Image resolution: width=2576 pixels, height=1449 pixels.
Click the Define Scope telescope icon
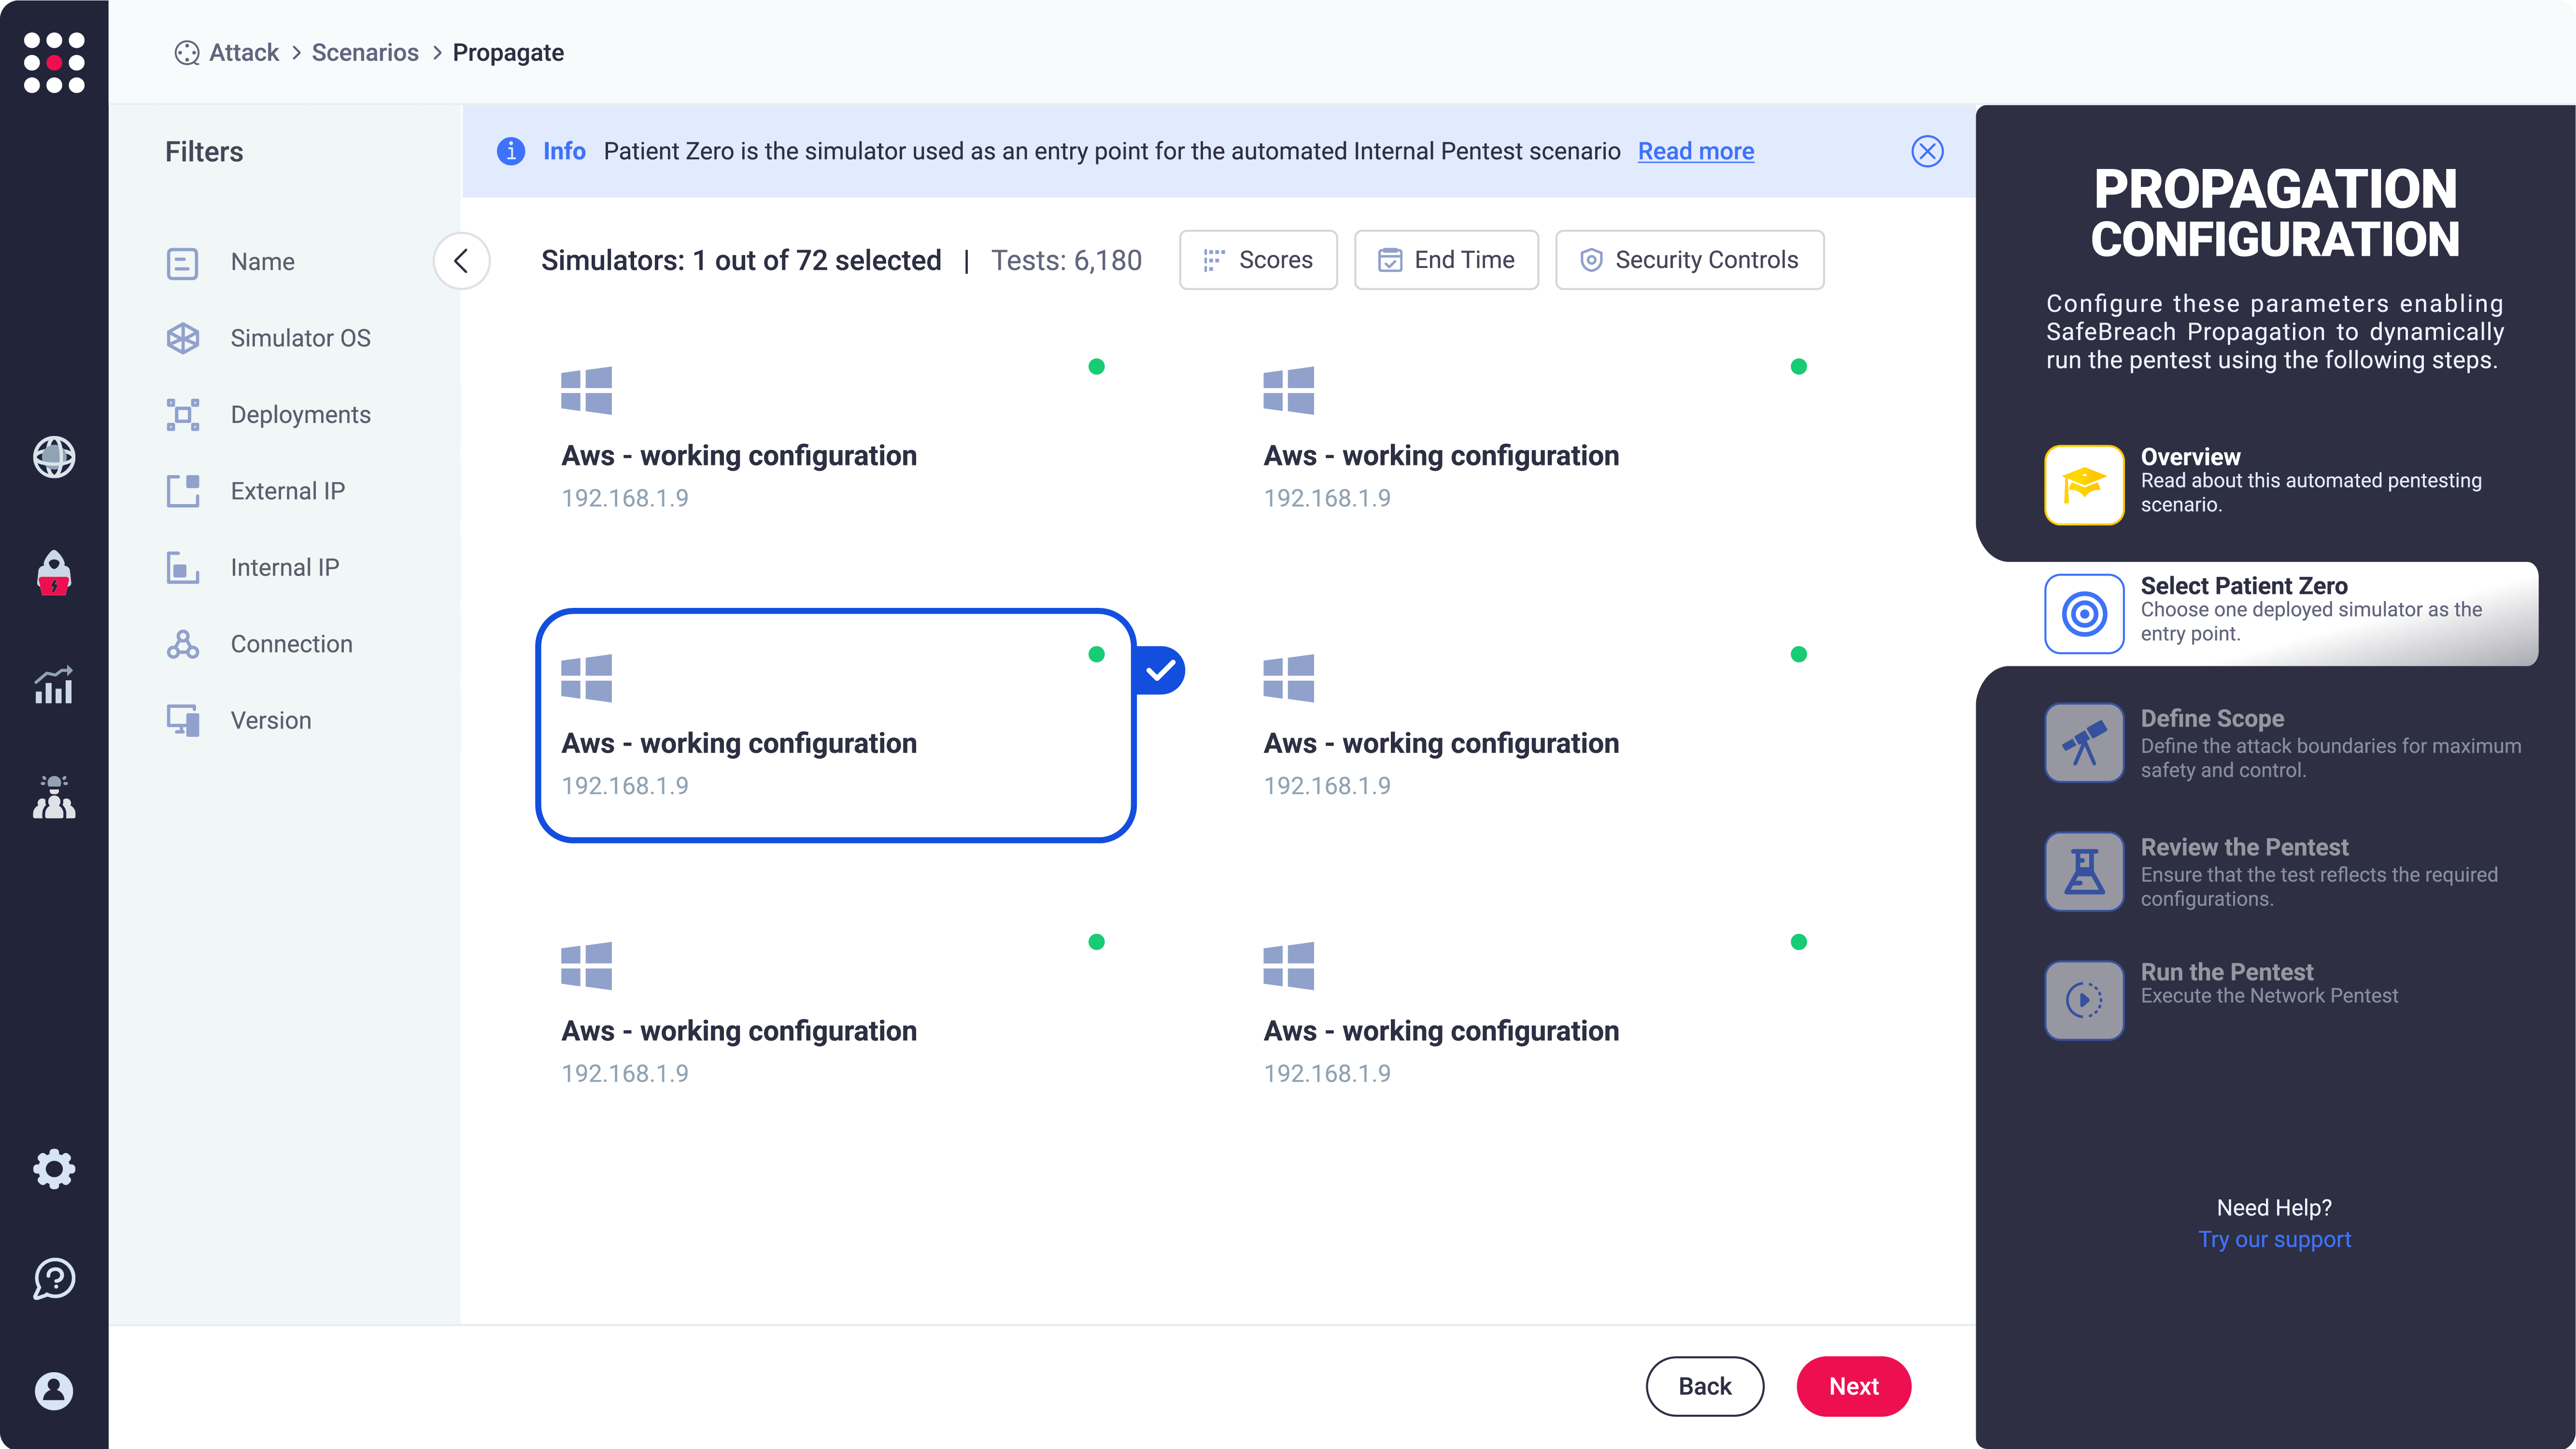(x=2084, y=743)
